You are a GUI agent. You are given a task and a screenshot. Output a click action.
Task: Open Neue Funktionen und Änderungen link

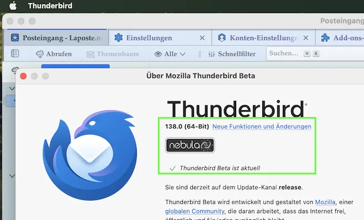tap(262, 126)
